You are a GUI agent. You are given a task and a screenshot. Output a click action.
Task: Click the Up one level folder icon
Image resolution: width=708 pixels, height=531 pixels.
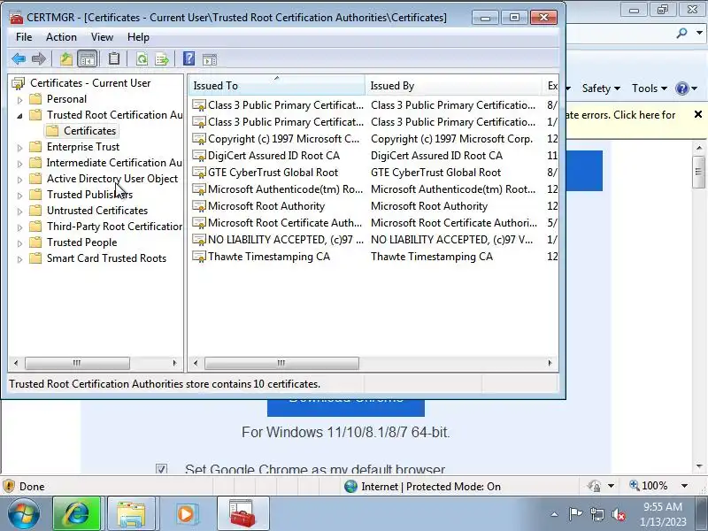[x=66, y=59]
